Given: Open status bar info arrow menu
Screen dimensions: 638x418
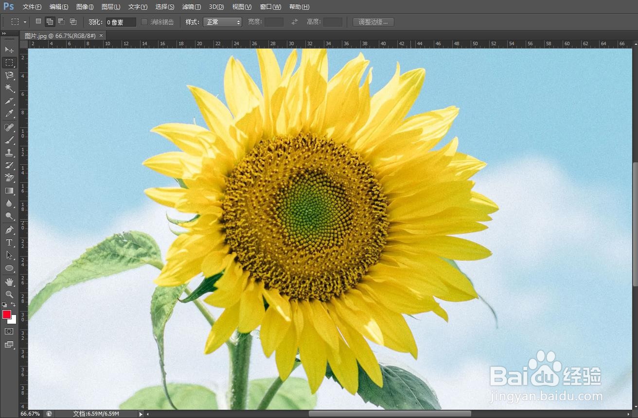Looking at the screenshot, I should coord(141,414).
